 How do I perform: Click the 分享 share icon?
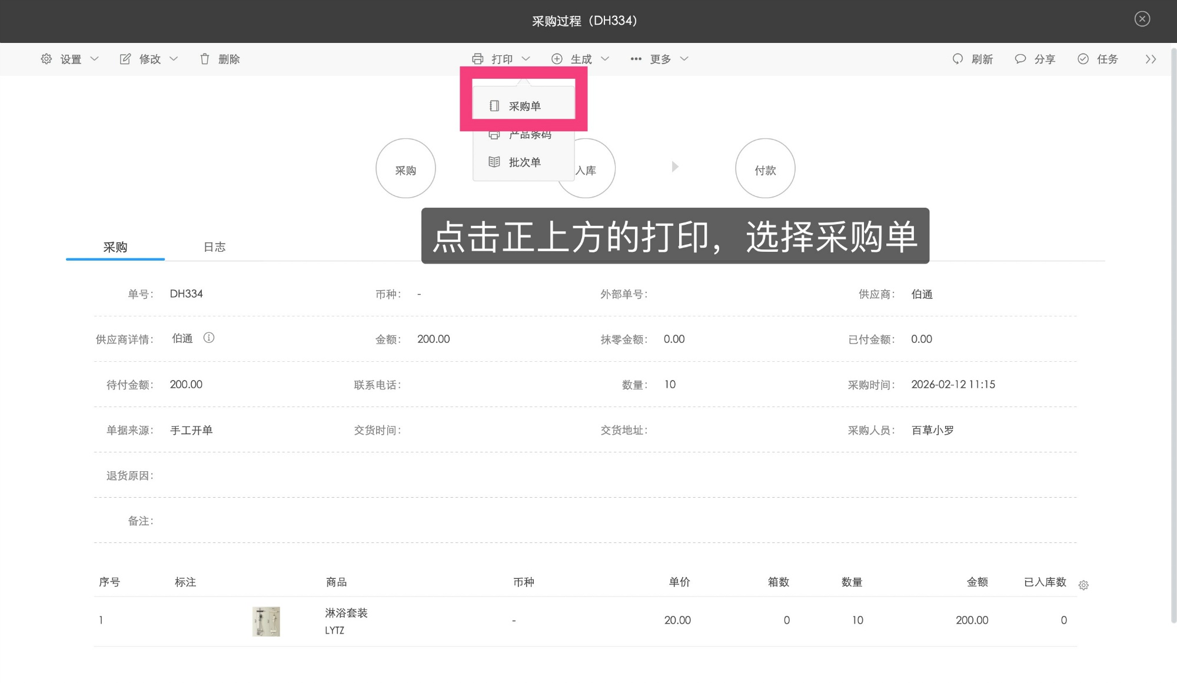(1019, 59)
